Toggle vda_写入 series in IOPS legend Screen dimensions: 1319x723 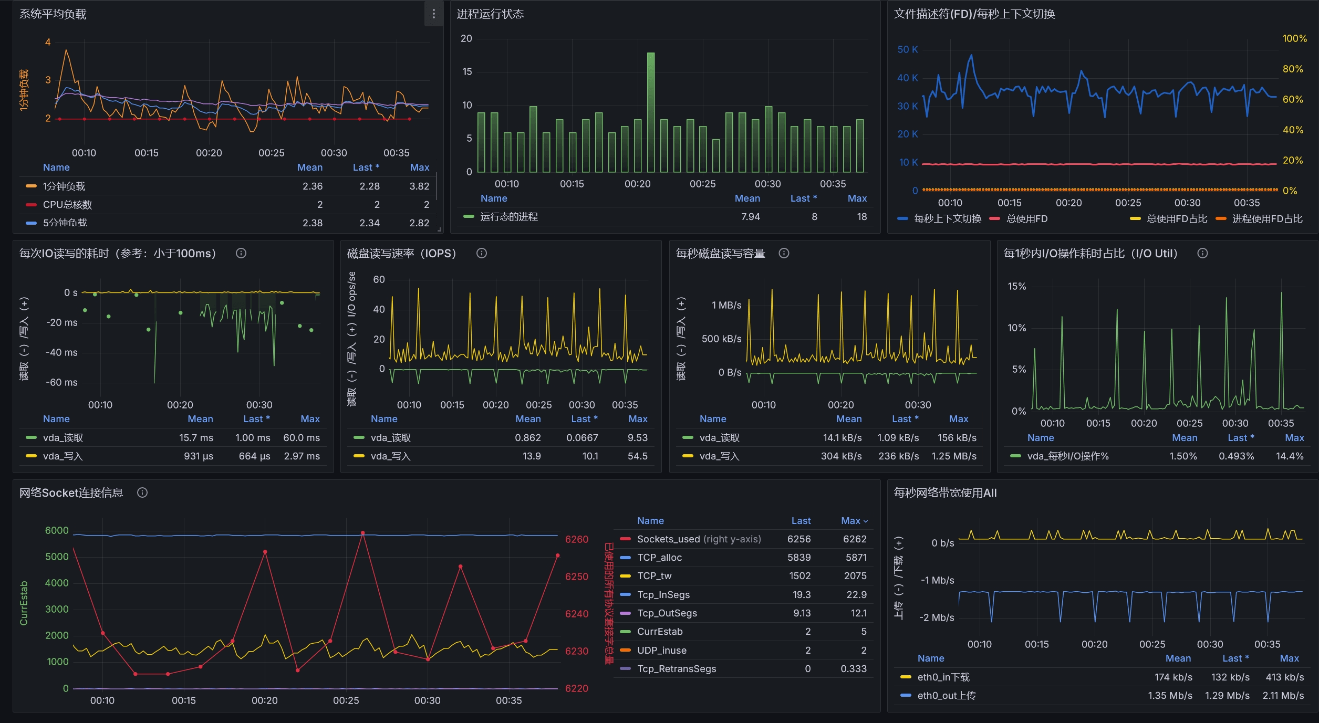point(390,456)
